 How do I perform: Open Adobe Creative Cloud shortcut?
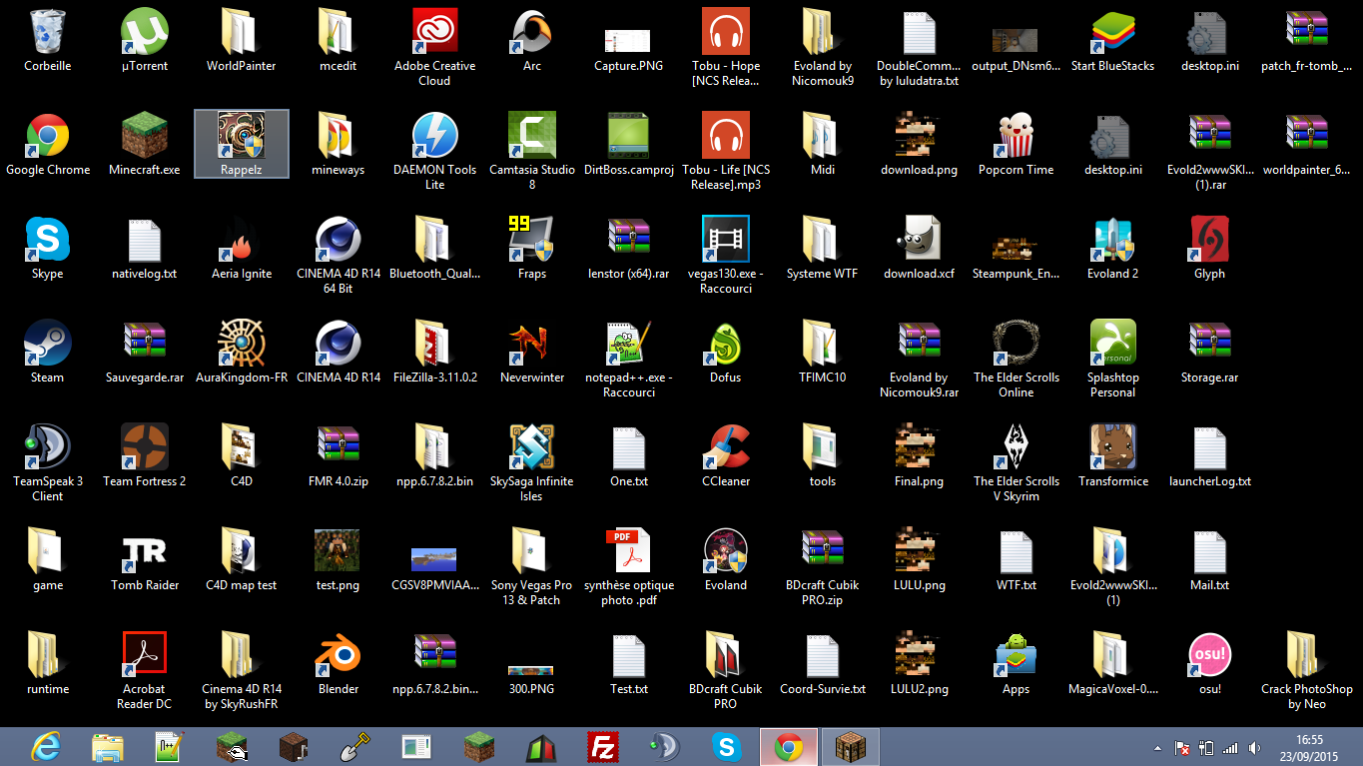(434, 47)
